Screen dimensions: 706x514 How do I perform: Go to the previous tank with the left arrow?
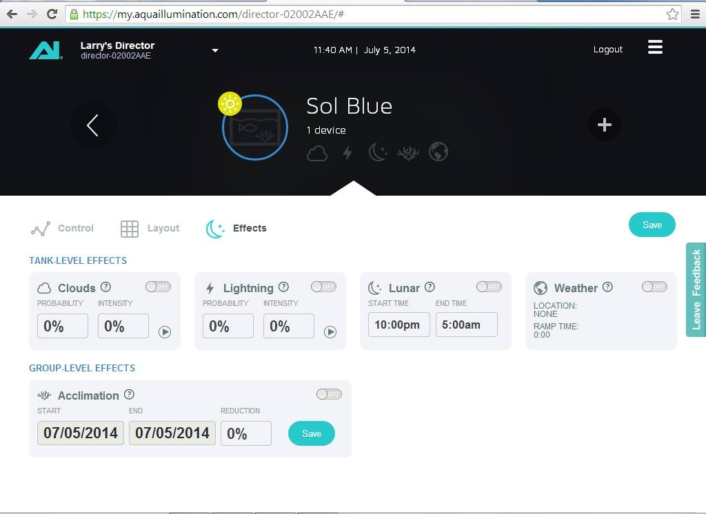tap(93, 125)
